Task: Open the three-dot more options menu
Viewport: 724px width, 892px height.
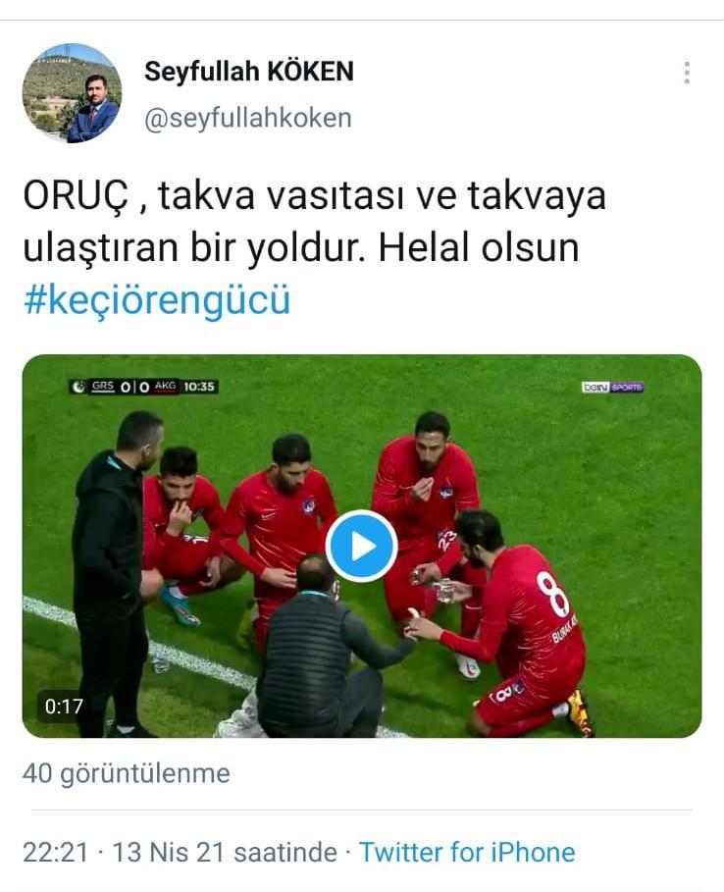Action: point(687,73)
